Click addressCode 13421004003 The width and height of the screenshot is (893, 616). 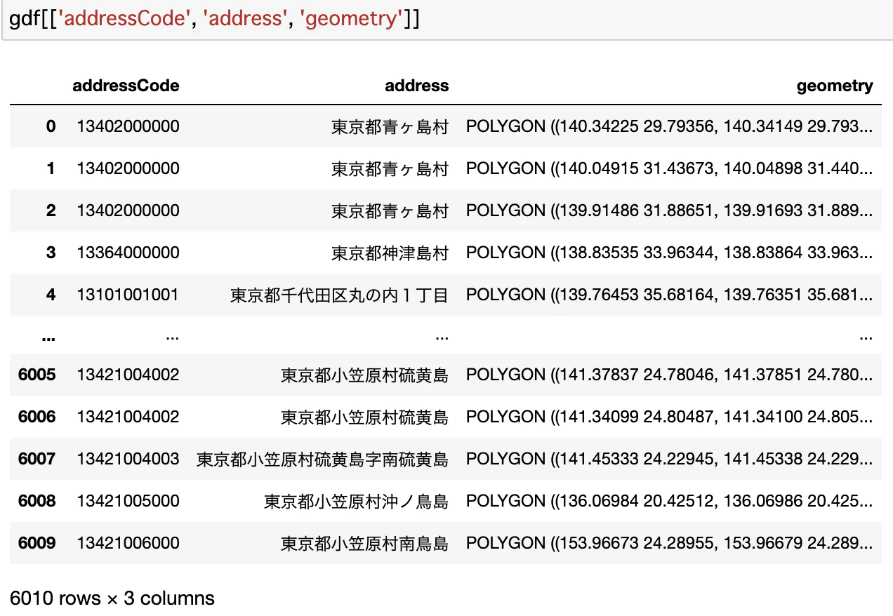(128, 459)
